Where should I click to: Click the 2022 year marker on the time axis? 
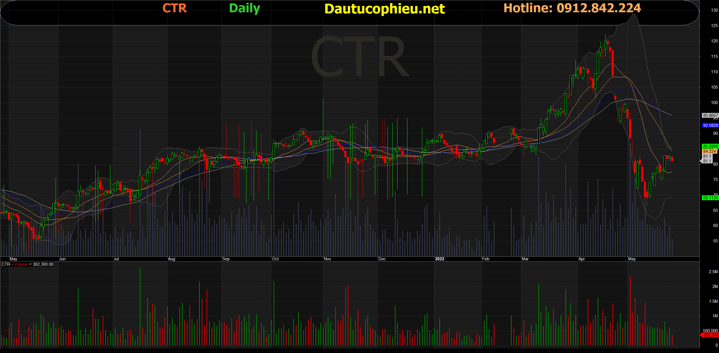(439, 259)
